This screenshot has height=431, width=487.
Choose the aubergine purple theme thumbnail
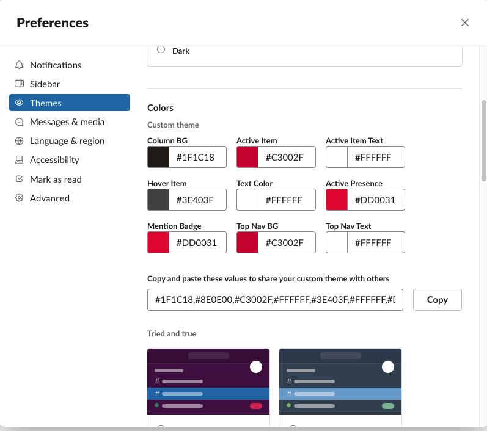point(208,382)
